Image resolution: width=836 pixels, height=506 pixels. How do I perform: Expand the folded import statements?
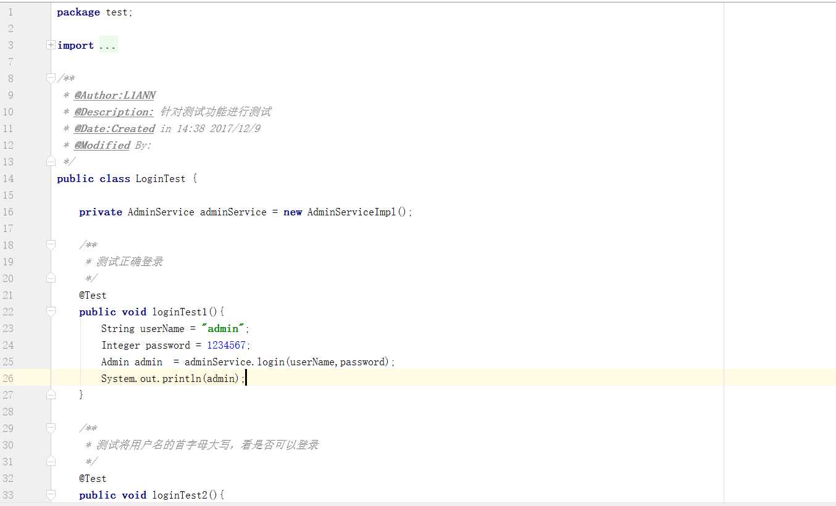(x=51, y=45)
